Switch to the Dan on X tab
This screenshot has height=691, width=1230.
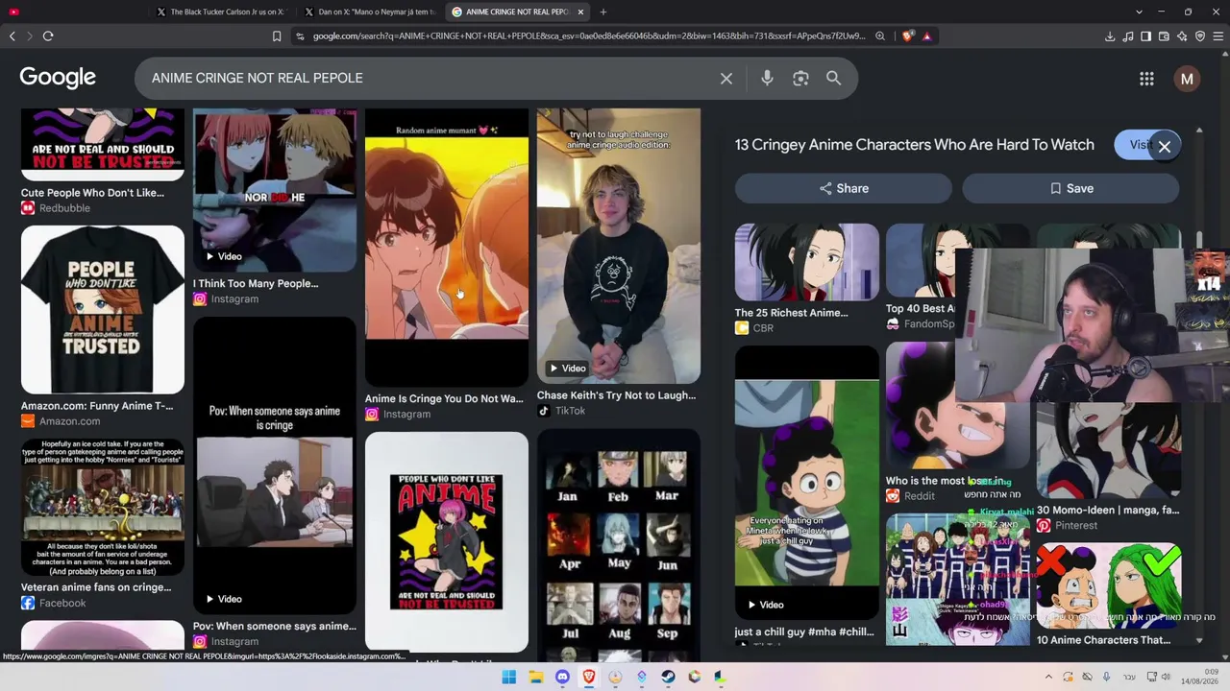pos(370,12)
